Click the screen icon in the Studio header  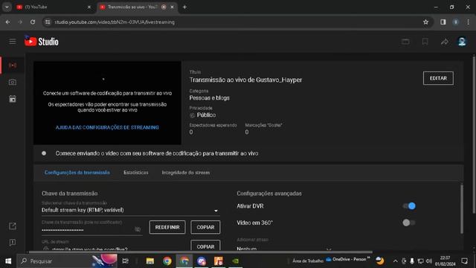tap(405, 42)
